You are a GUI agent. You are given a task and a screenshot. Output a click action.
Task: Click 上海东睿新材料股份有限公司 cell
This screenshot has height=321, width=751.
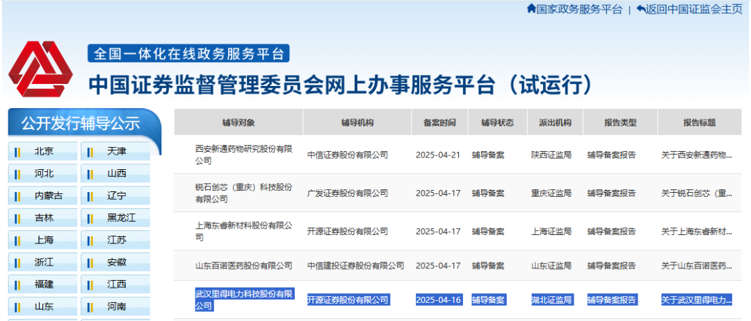[x=244, y=231]
